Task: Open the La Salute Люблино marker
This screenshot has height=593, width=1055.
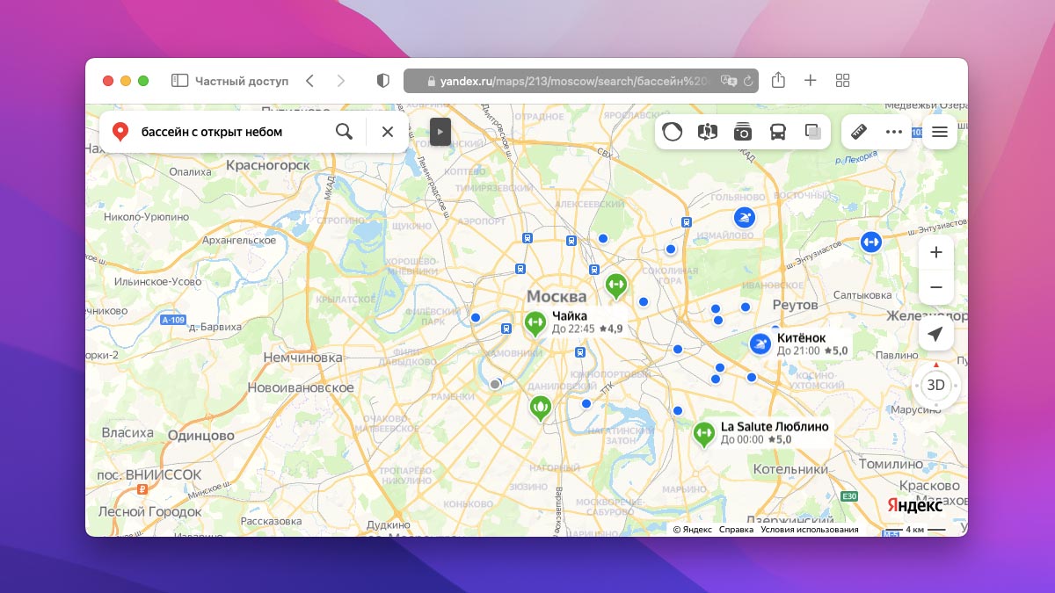Action: click(703, 434)
